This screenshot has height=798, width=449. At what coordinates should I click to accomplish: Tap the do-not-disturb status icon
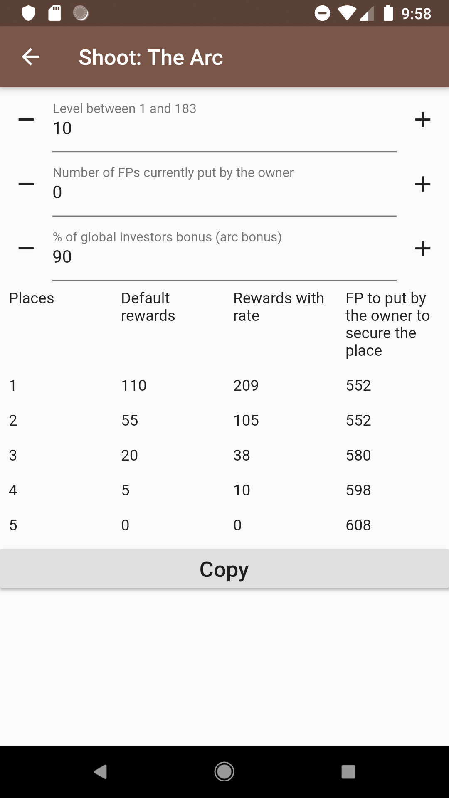[x=322, y=13]
